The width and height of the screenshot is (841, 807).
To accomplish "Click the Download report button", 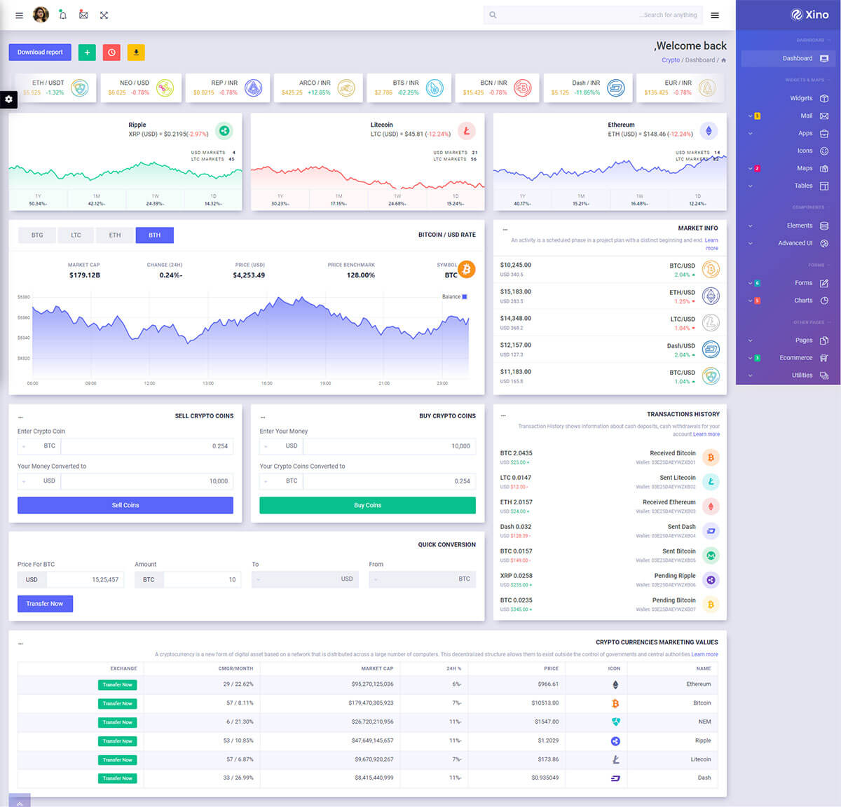I will click(40, 53).
